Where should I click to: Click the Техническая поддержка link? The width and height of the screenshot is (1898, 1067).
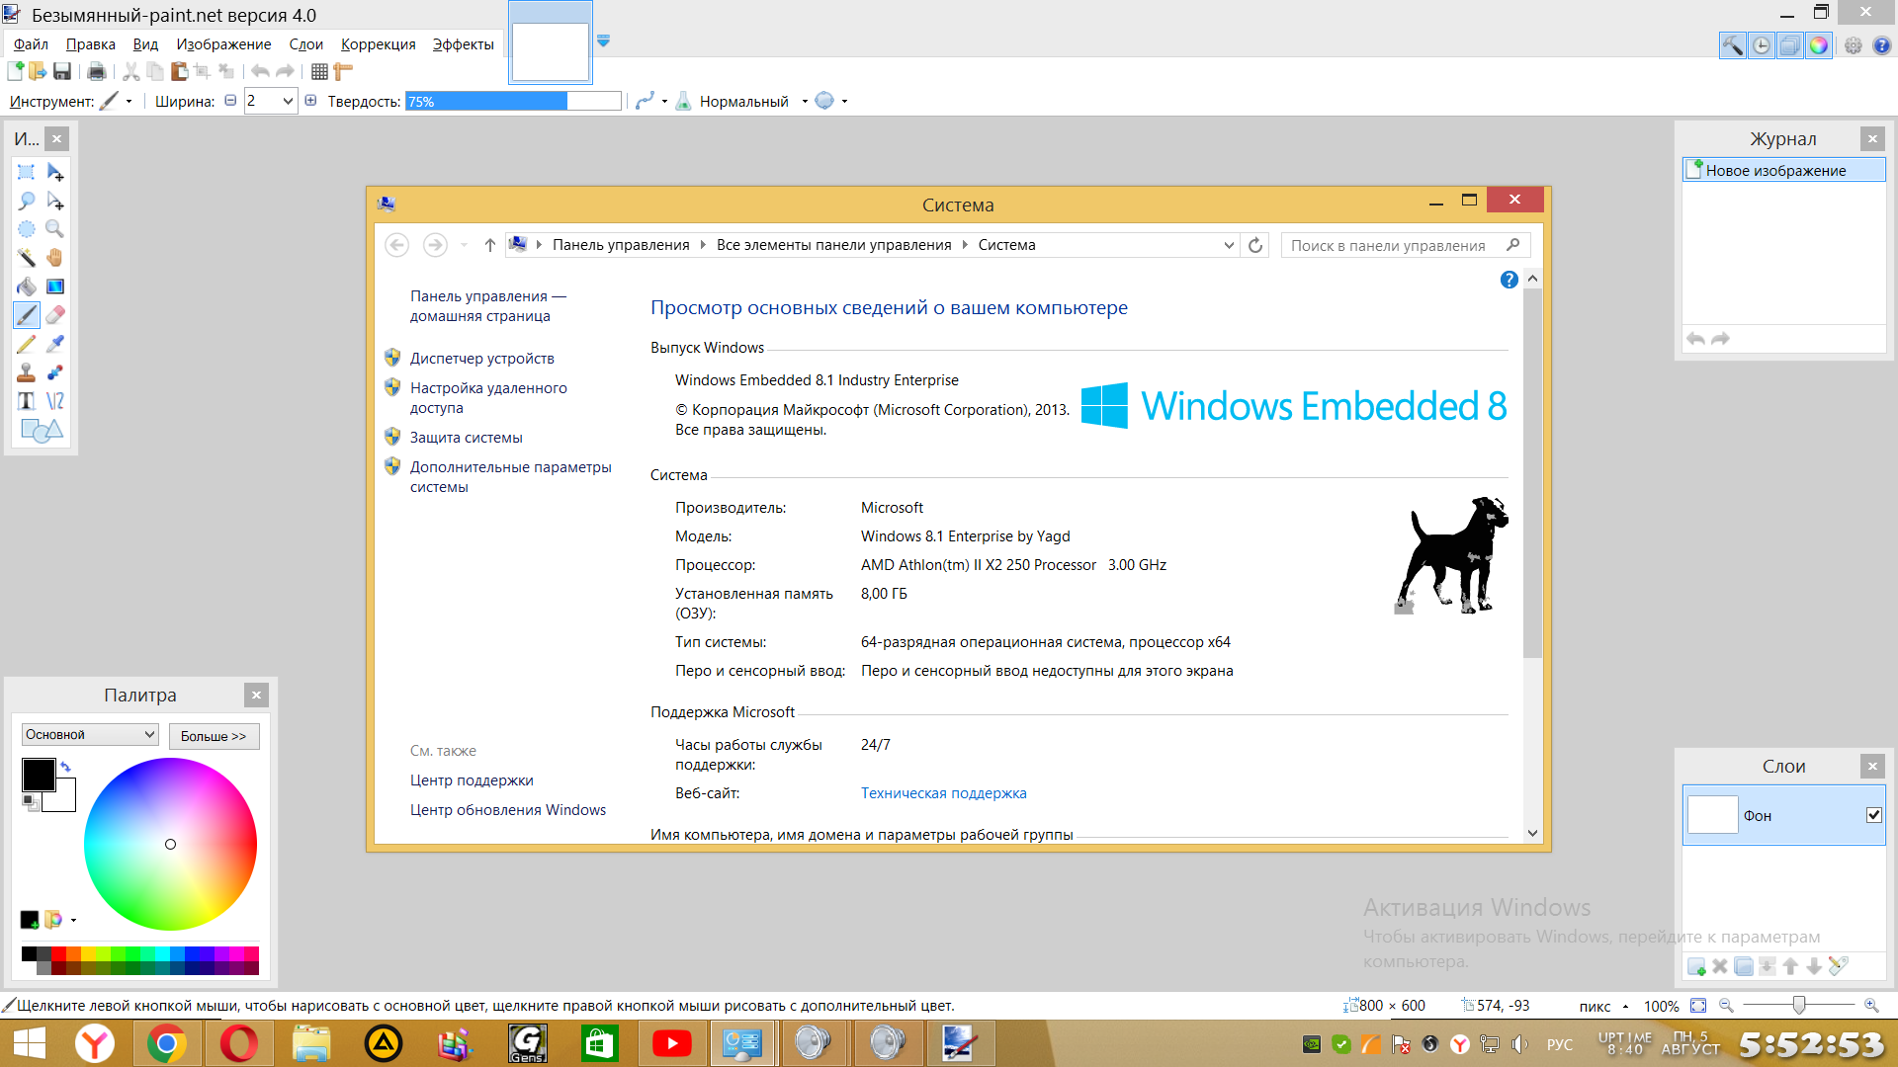point(944,793)
